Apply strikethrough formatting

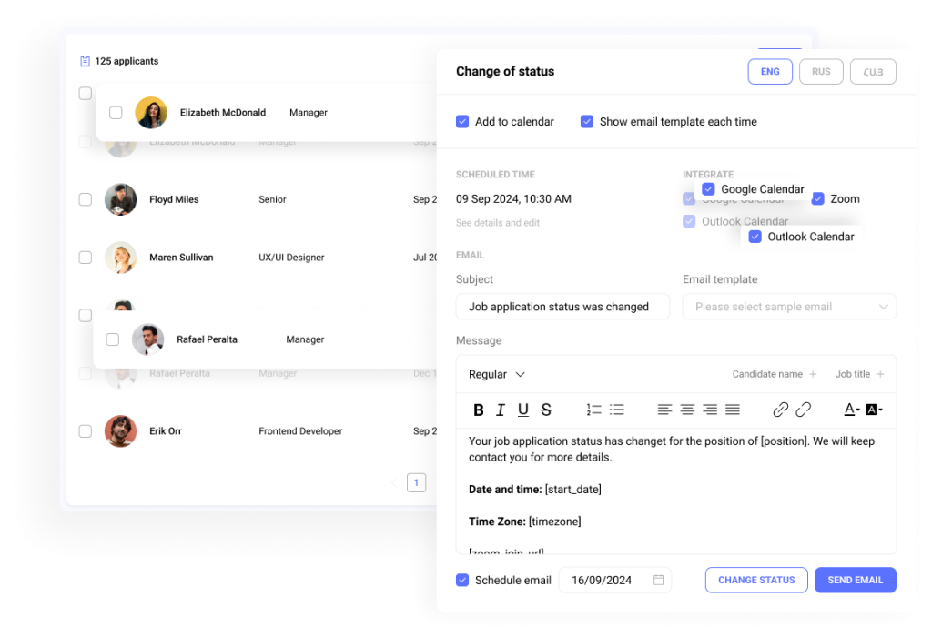click(545, 410)
